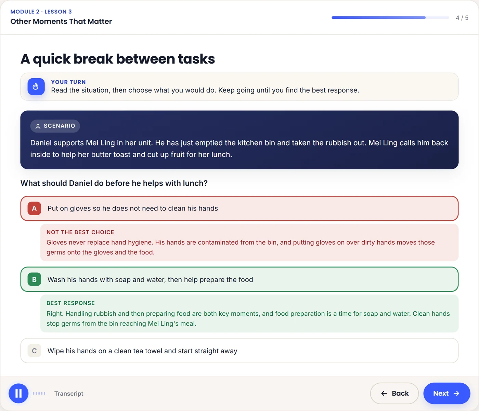Click the 'Gloves never replace hand hygiene' feedback text

pyautogui.click(x=241, y=247)
